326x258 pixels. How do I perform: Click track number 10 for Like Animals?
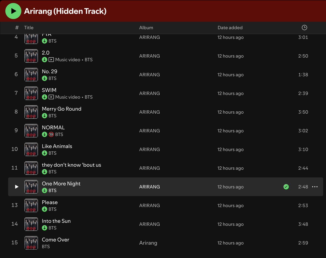15,149
